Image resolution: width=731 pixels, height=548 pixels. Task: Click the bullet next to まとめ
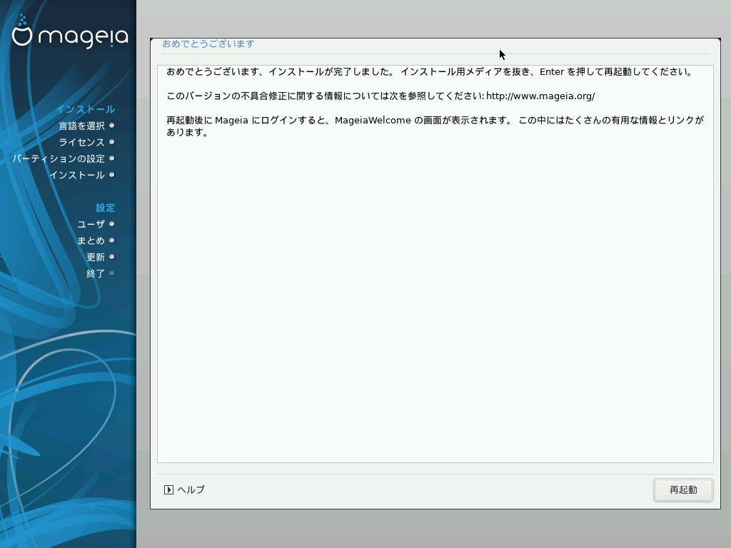pos(112,240)
